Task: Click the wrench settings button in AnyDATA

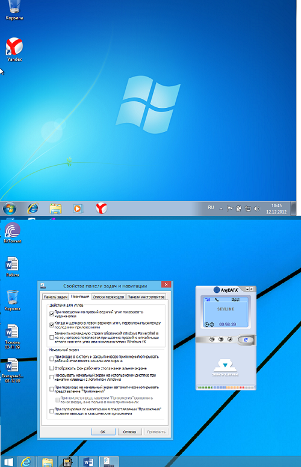Action: coord(229,339)
